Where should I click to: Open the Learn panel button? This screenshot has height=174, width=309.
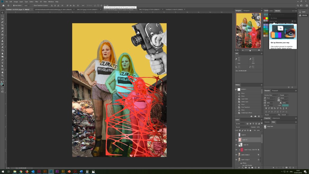(303, 12)
